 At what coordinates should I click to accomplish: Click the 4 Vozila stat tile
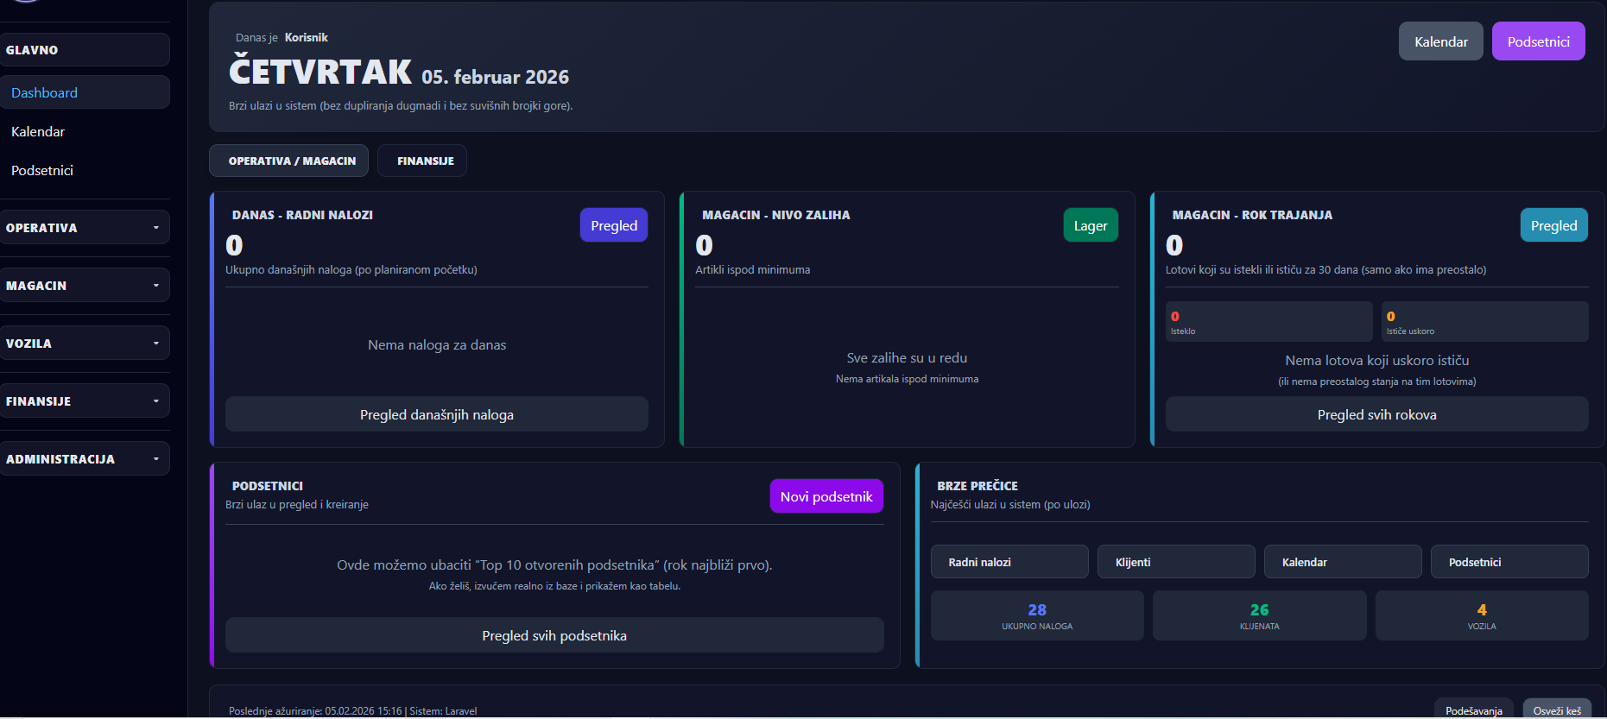pos(1482,615)
